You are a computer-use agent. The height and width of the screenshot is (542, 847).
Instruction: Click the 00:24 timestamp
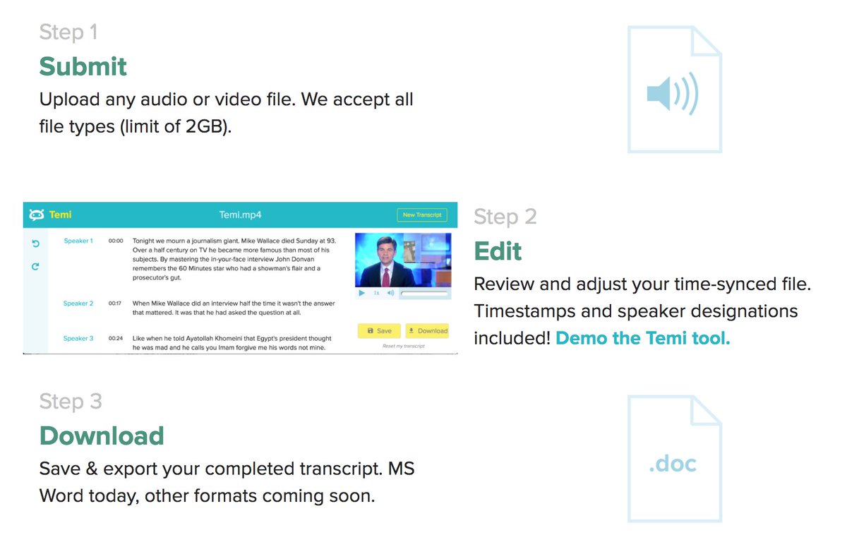coord(116,338)
